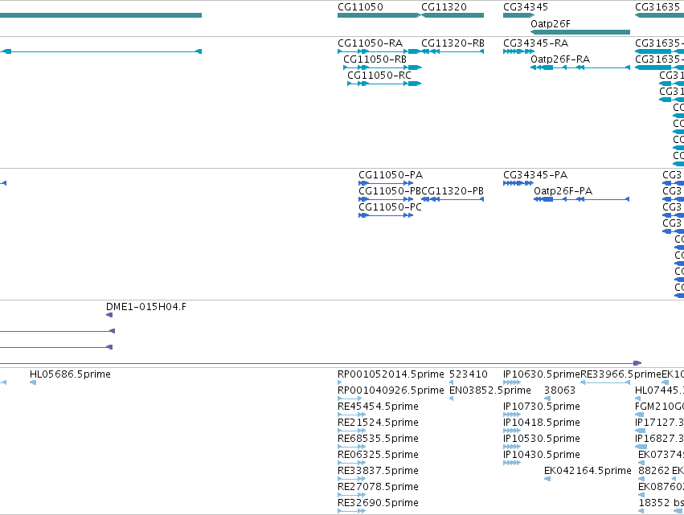Image resolution: width=684 pixels, height=515 pixels.
Task: Choose protein label CG11320-PB
Action: coord(453,191)
